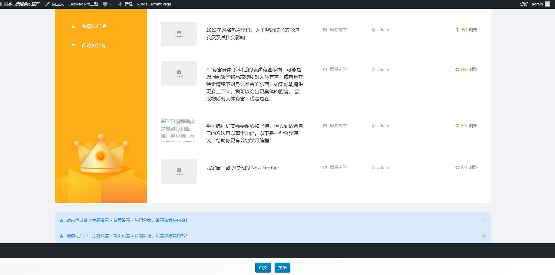
Task: Click author badge icon in 975 views row
Action: pos(374,126)
